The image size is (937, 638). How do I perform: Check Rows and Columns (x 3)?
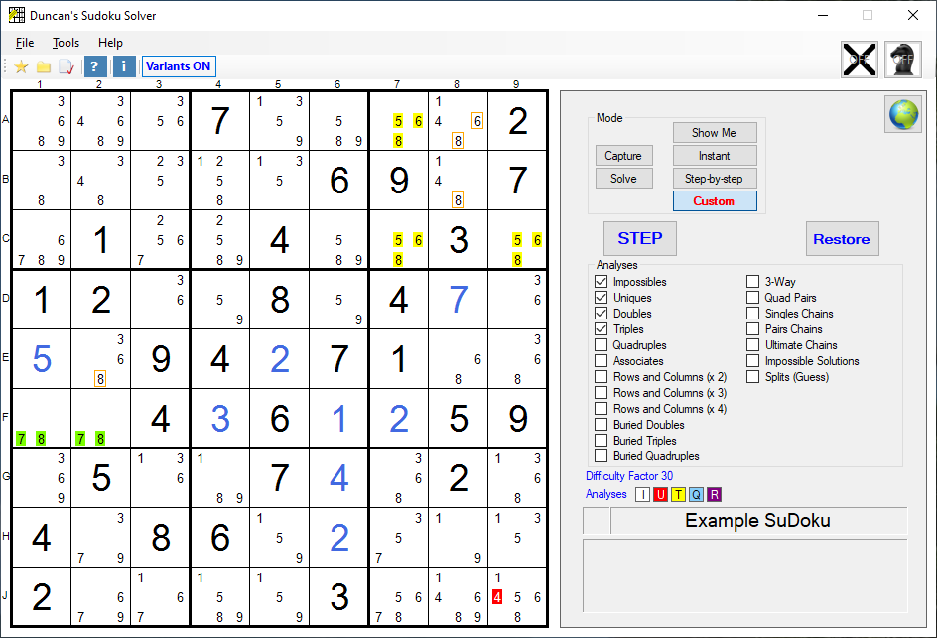pyautogui.click(x=602, y=393)
